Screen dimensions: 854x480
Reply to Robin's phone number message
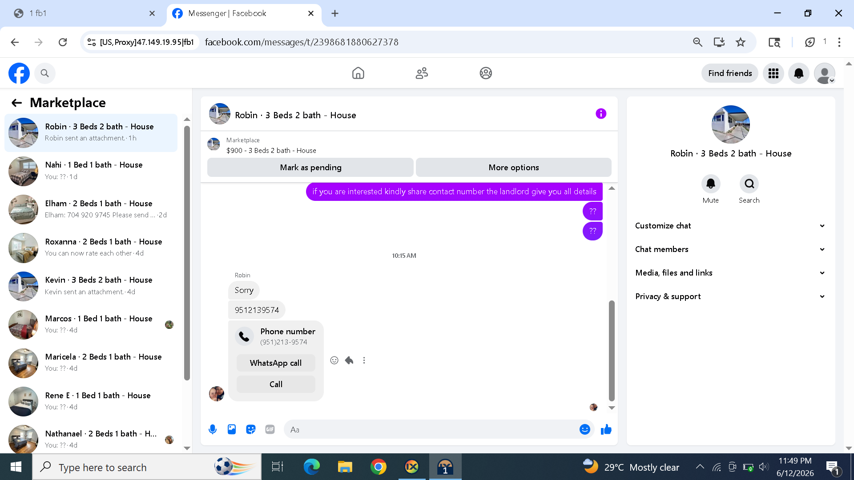click(x=349, y=360)
